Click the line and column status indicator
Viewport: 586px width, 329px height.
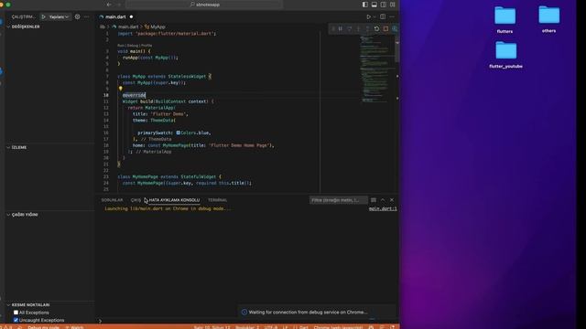[x=212, y=327]
